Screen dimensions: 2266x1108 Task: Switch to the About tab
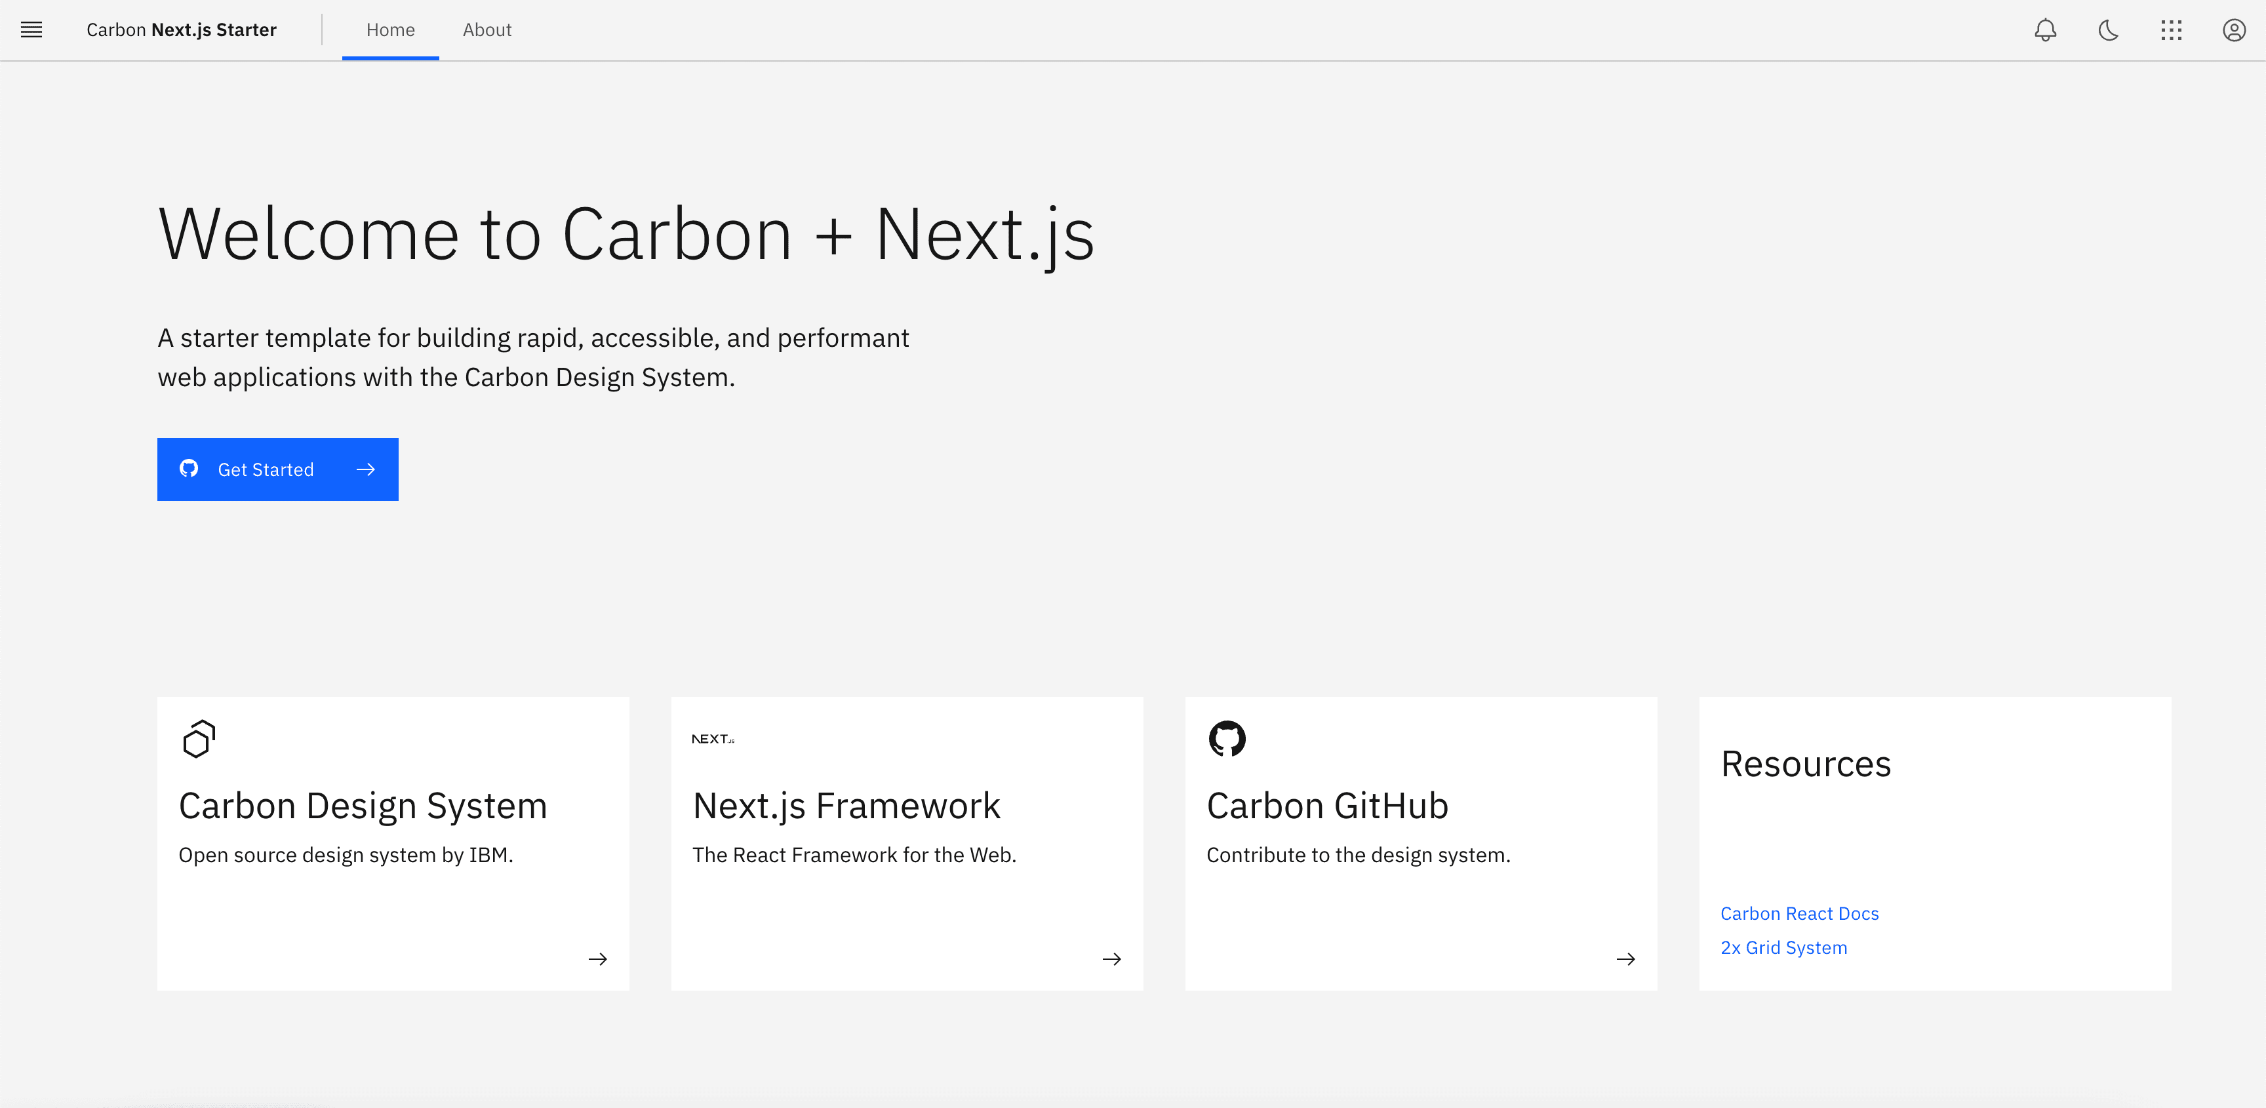click(487, 30)
